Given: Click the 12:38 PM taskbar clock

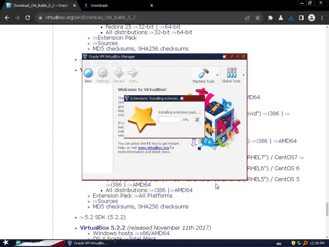Looking at the screenshot, I should 317,243.
